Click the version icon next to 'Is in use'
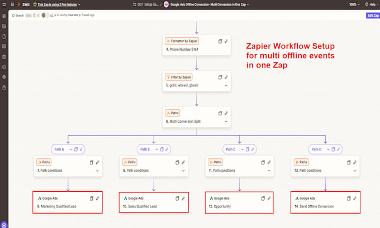 [51, 15]
